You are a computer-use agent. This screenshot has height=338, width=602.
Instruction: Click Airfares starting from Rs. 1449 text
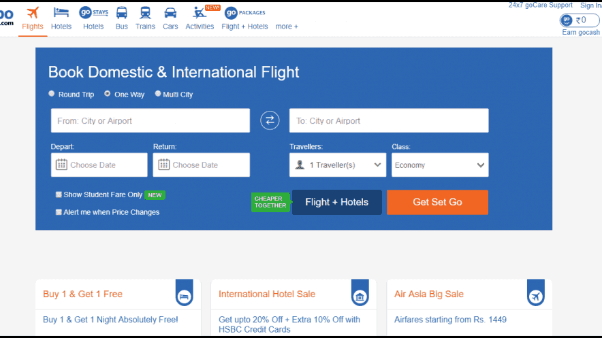450,320
